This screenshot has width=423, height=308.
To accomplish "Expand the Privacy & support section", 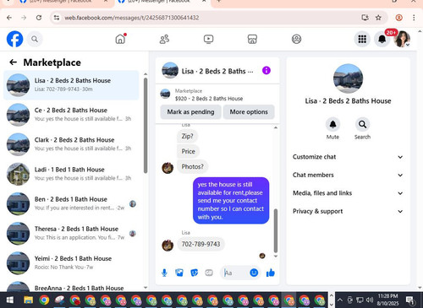I will pyautogui.click(x=348, y=211).
